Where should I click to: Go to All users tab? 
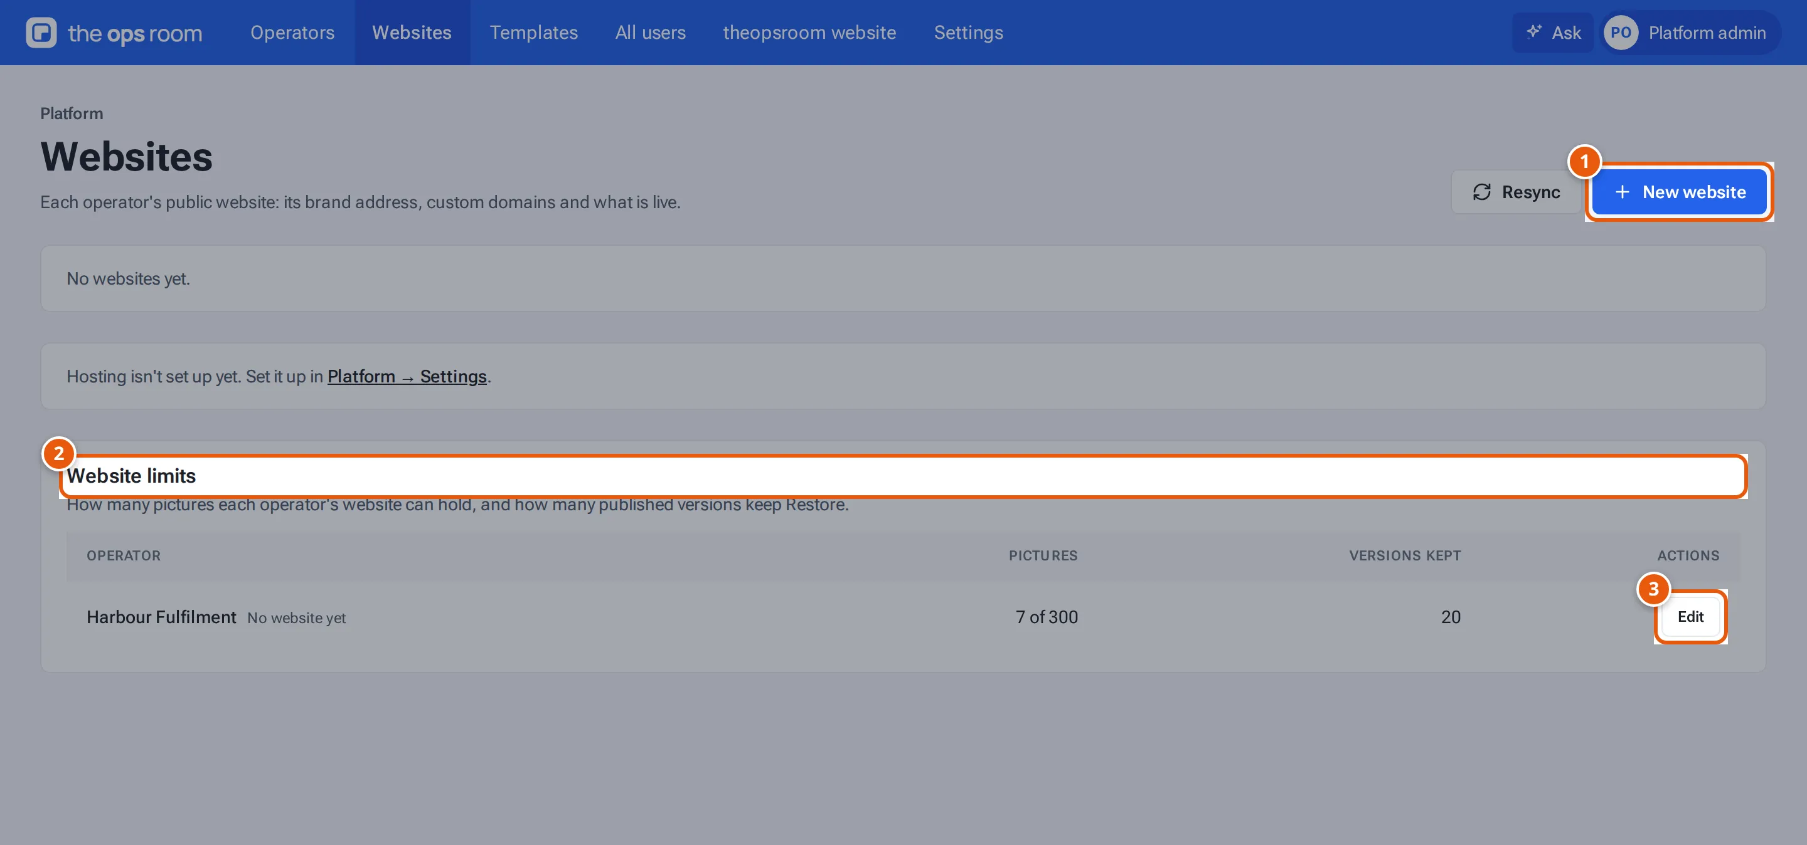[x=650, y=32]
